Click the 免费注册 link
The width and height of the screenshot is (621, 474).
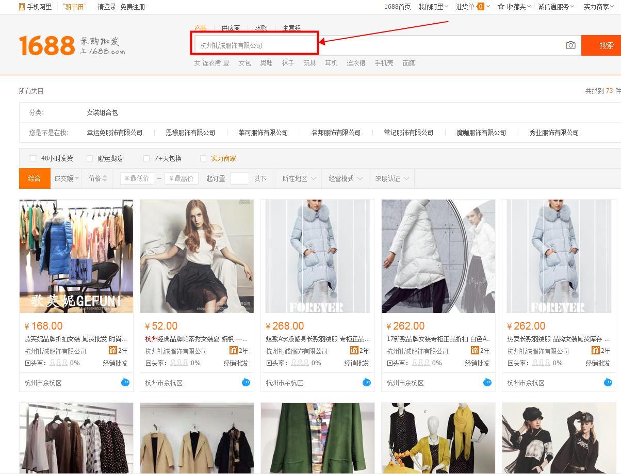[133, 7]
